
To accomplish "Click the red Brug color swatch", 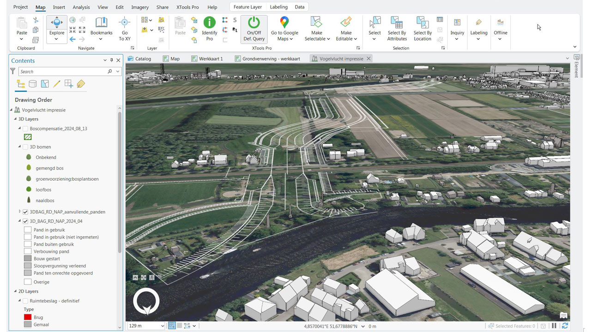I will point(27,317).
